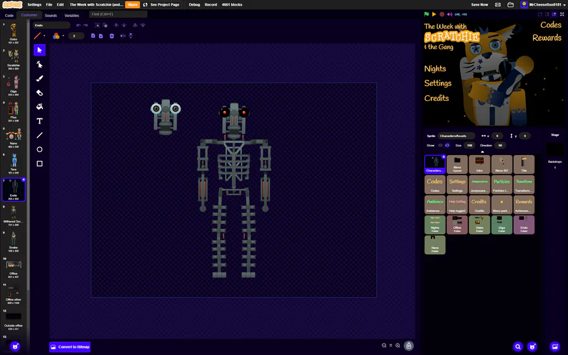Click the Redo arrow

click(85, 25)
